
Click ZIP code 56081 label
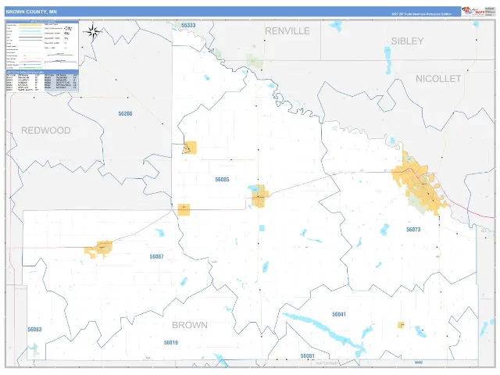[x=307, y=356]
